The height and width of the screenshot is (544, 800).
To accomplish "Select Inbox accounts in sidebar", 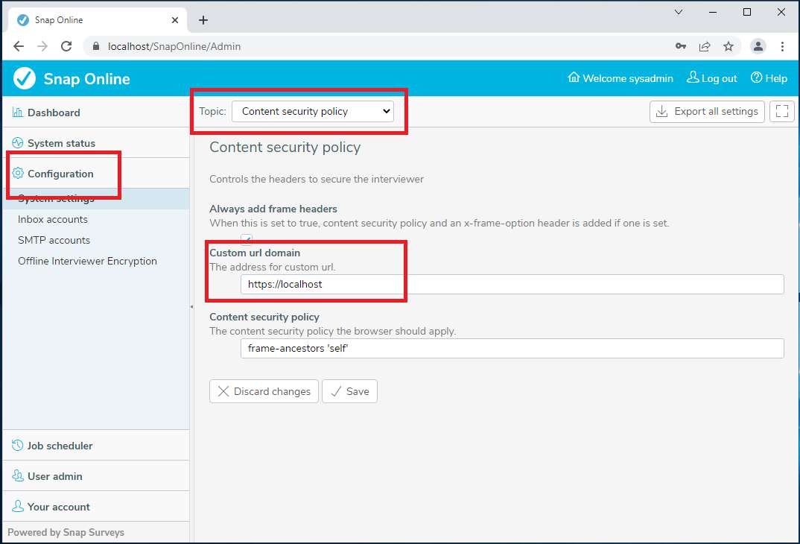I will (x=53, y=219).
